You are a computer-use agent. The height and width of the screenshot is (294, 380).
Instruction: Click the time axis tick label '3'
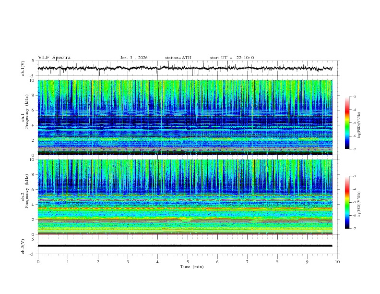click(x=128, y=262)
